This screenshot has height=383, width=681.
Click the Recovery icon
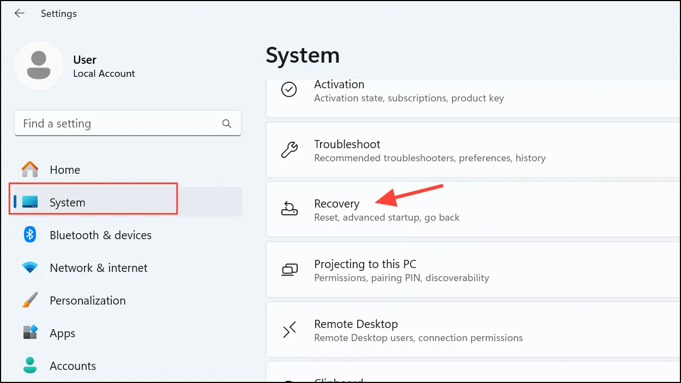pyautogui.click(x=289, y=209)
